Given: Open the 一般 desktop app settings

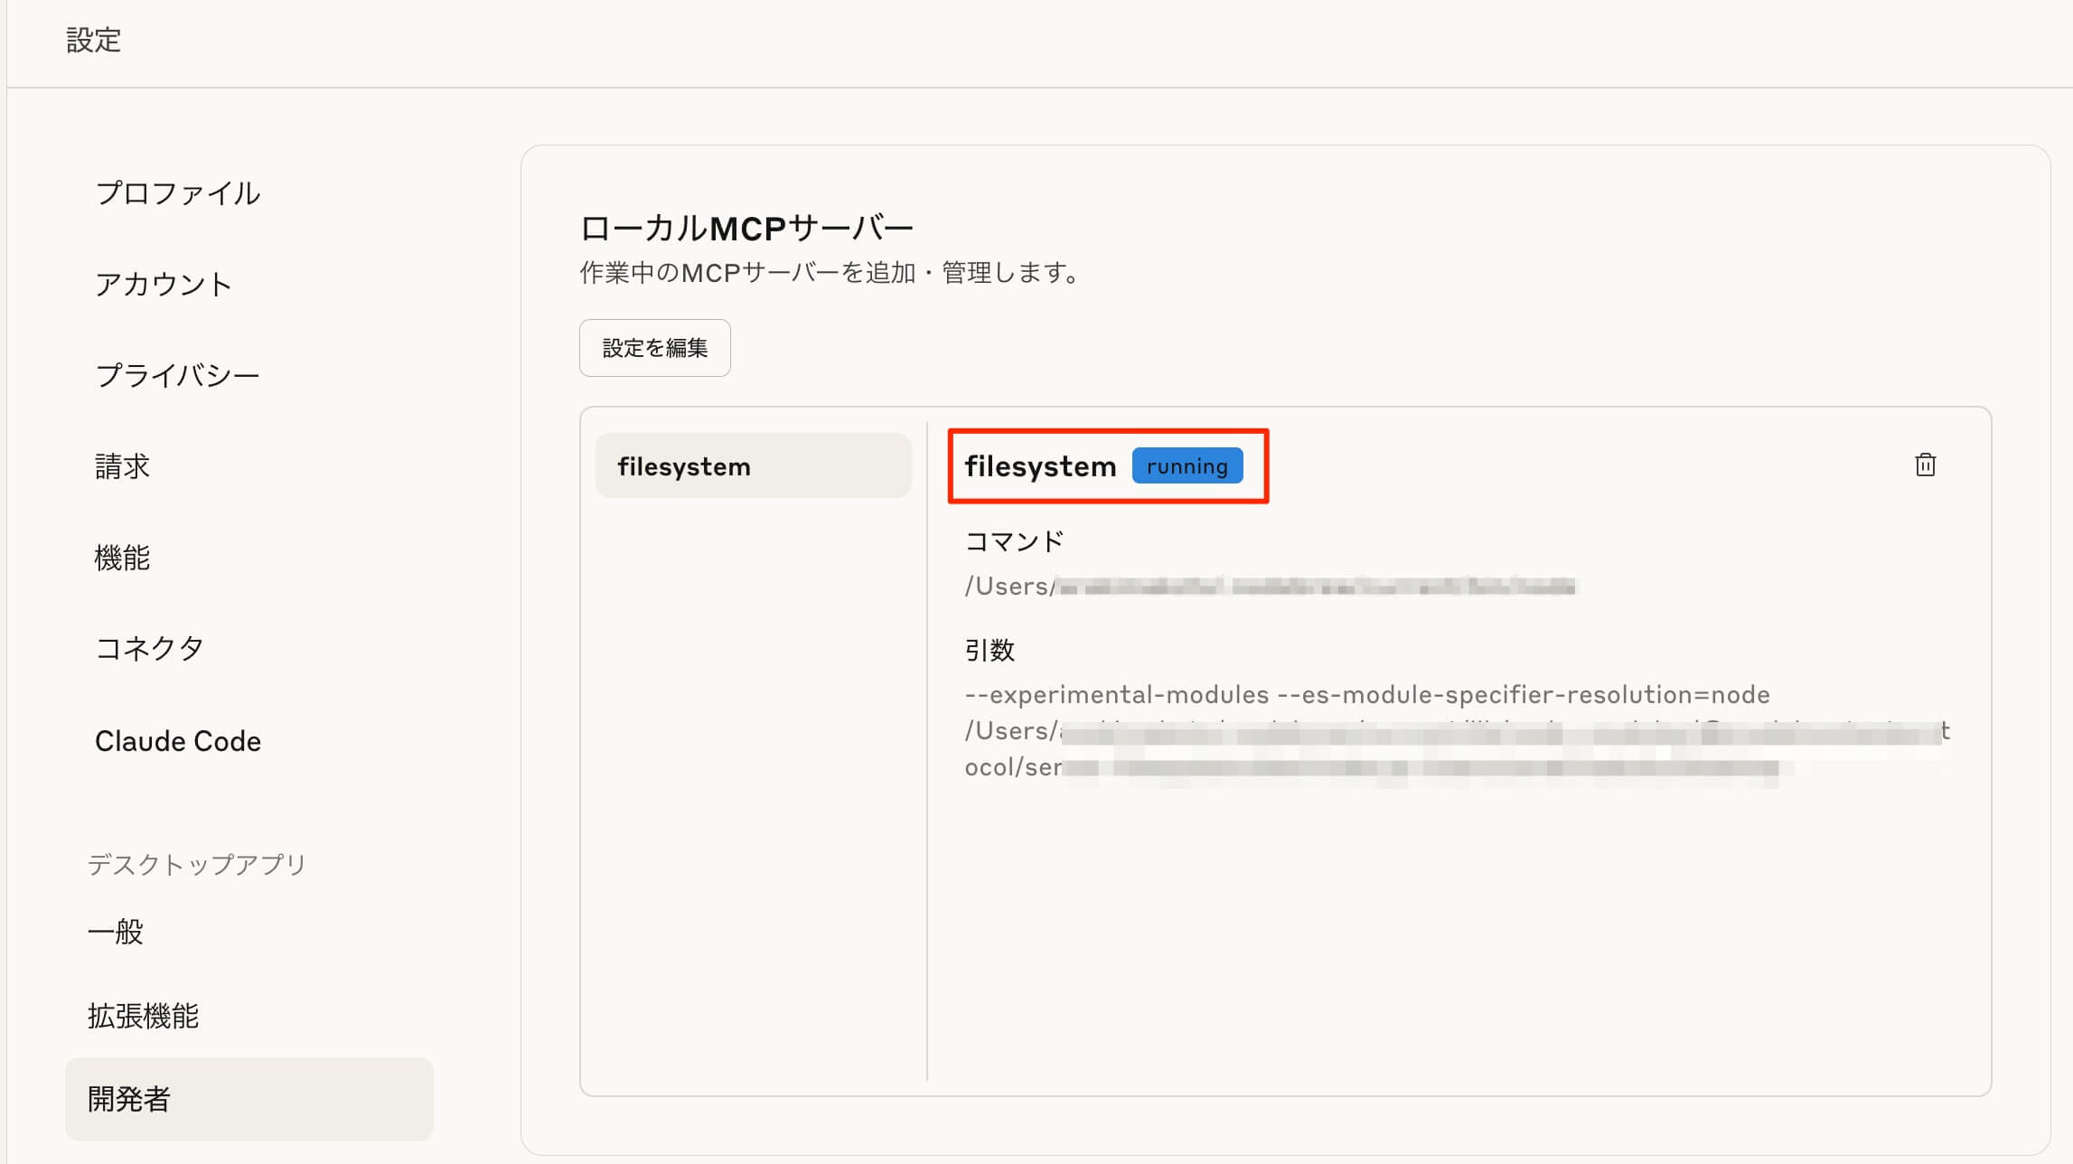Looking at the screenshot, I should [116, 932].
